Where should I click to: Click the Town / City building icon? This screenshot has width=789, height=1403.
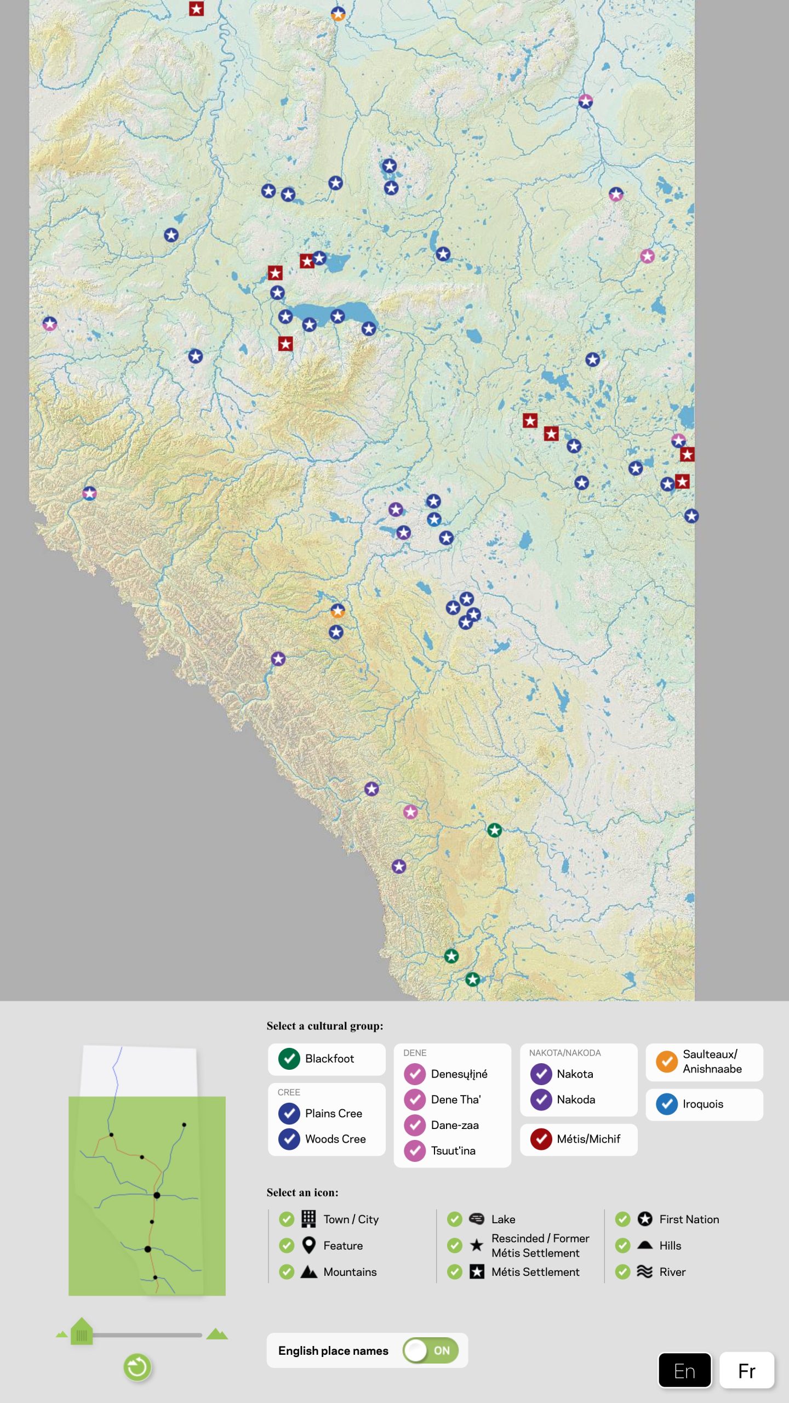point(308,1219)
